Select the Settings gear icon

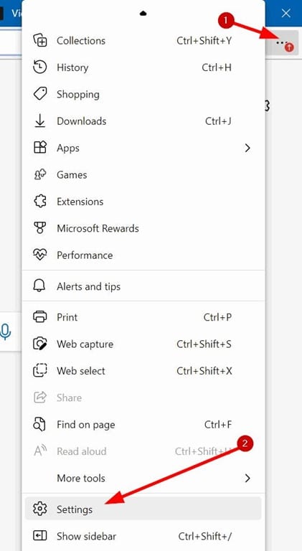coord(39,509)
